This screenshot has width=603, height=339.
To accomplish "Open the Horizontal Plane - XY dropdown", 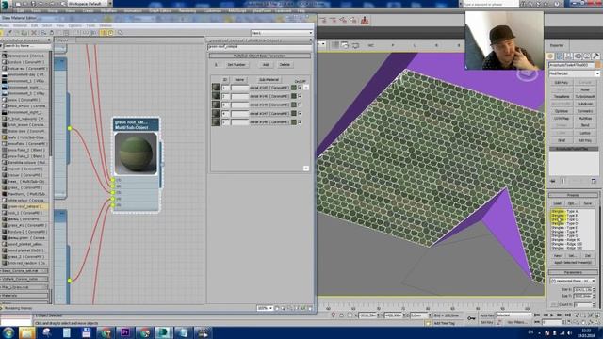I will click(572, 281).
